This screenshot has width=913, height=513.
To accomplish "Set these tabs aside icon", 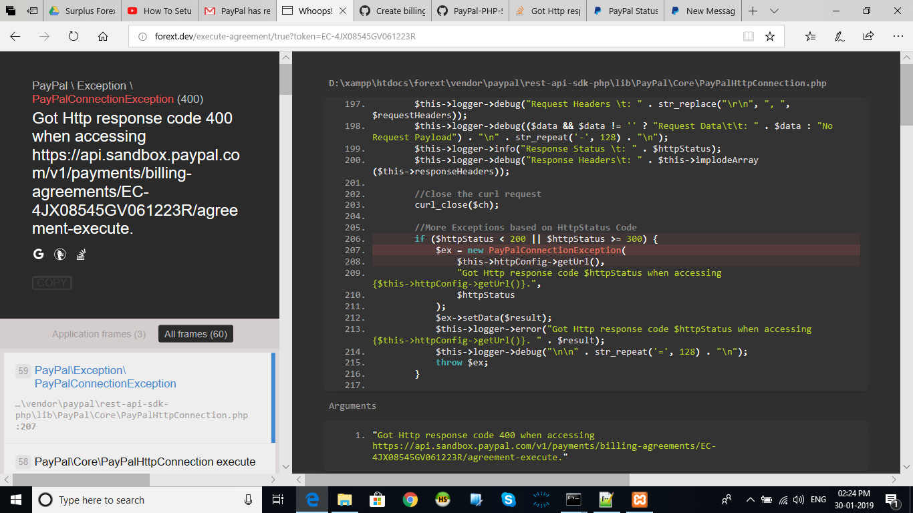I will click(x=32, y=11).
